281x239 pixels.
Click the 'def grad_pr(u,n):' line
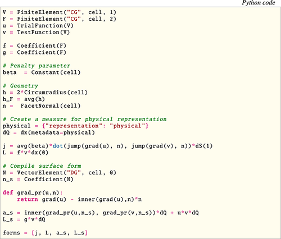click(x=33, y=193)
